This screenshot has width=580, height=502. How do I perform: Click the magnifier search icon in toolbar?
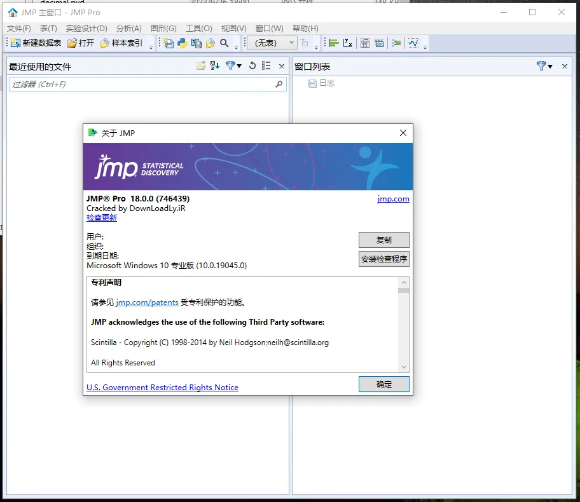coord(224,43)
